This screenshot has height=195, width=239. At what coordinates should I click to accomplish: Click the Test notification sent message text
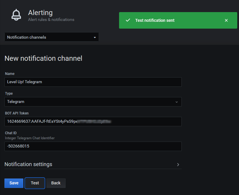coord(155,20)
